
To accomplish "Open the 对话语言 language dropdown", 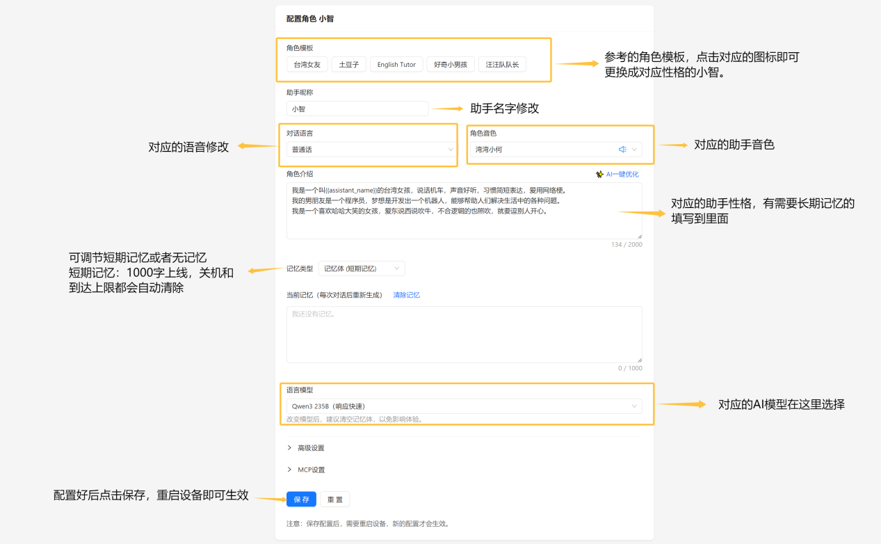I will [x=369, y=149].
